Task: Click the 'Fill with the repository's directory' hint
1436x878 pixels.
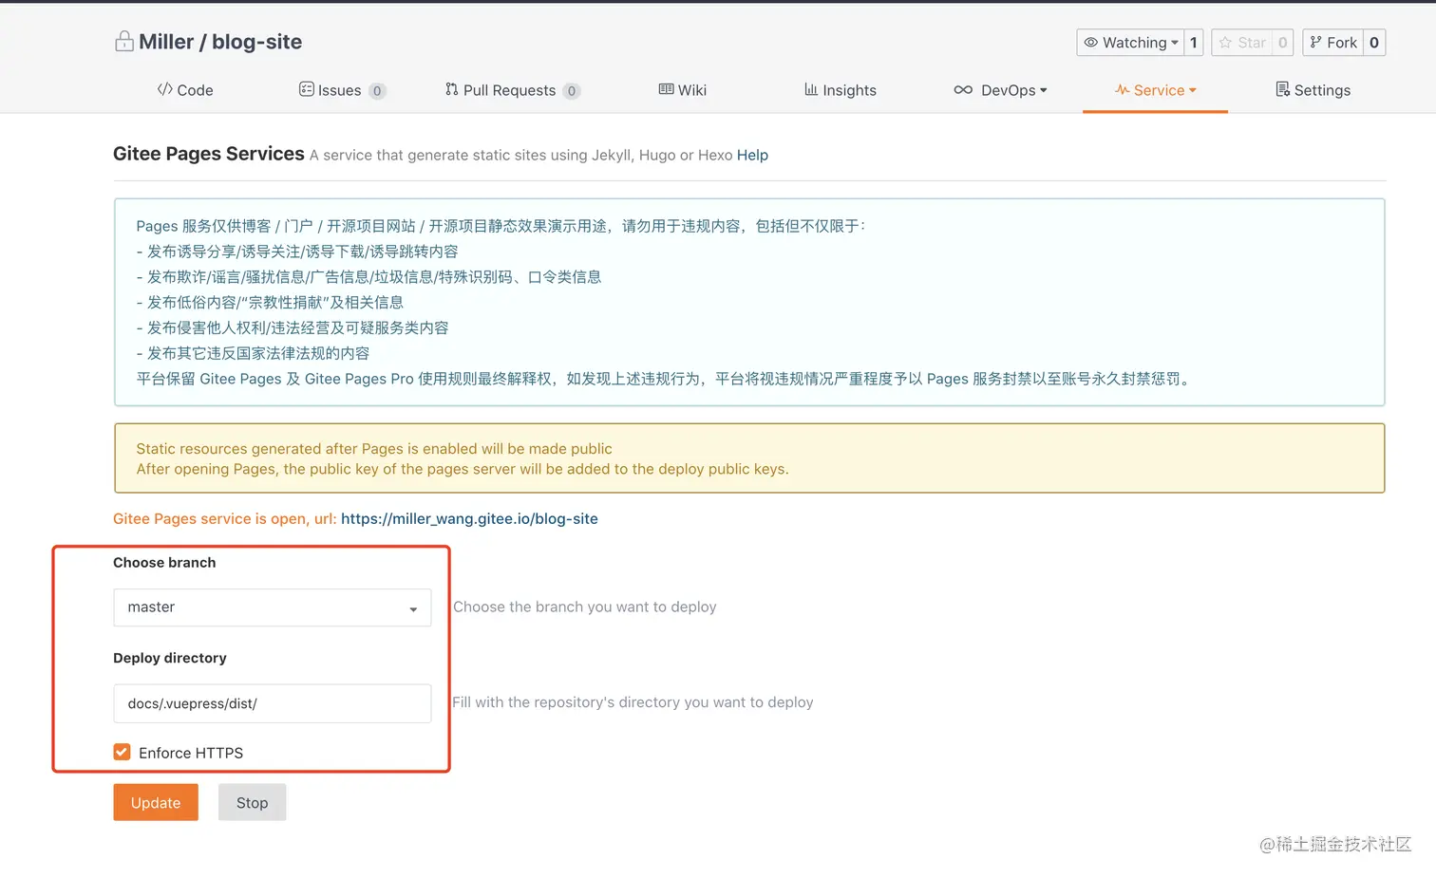Action: click(633, 702)
